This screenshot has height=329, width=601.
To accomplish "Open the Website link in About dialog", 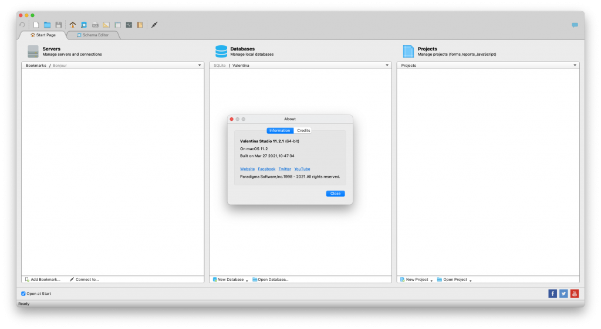I will (x=247, y=169).
